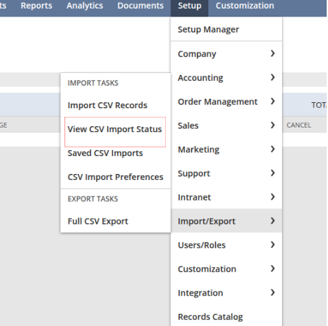Expand the Import/Export submenu arrow
The width and height of the screenshot is (328, 326).
point(273,220)
